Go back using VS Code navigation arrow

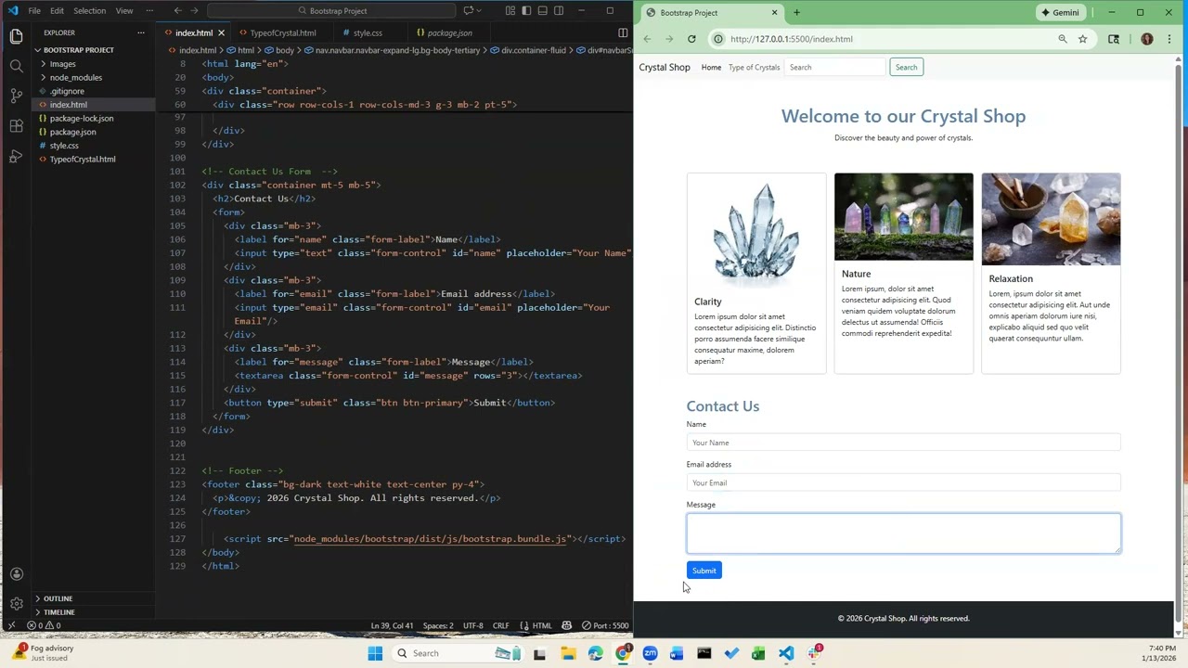[177, 10]
